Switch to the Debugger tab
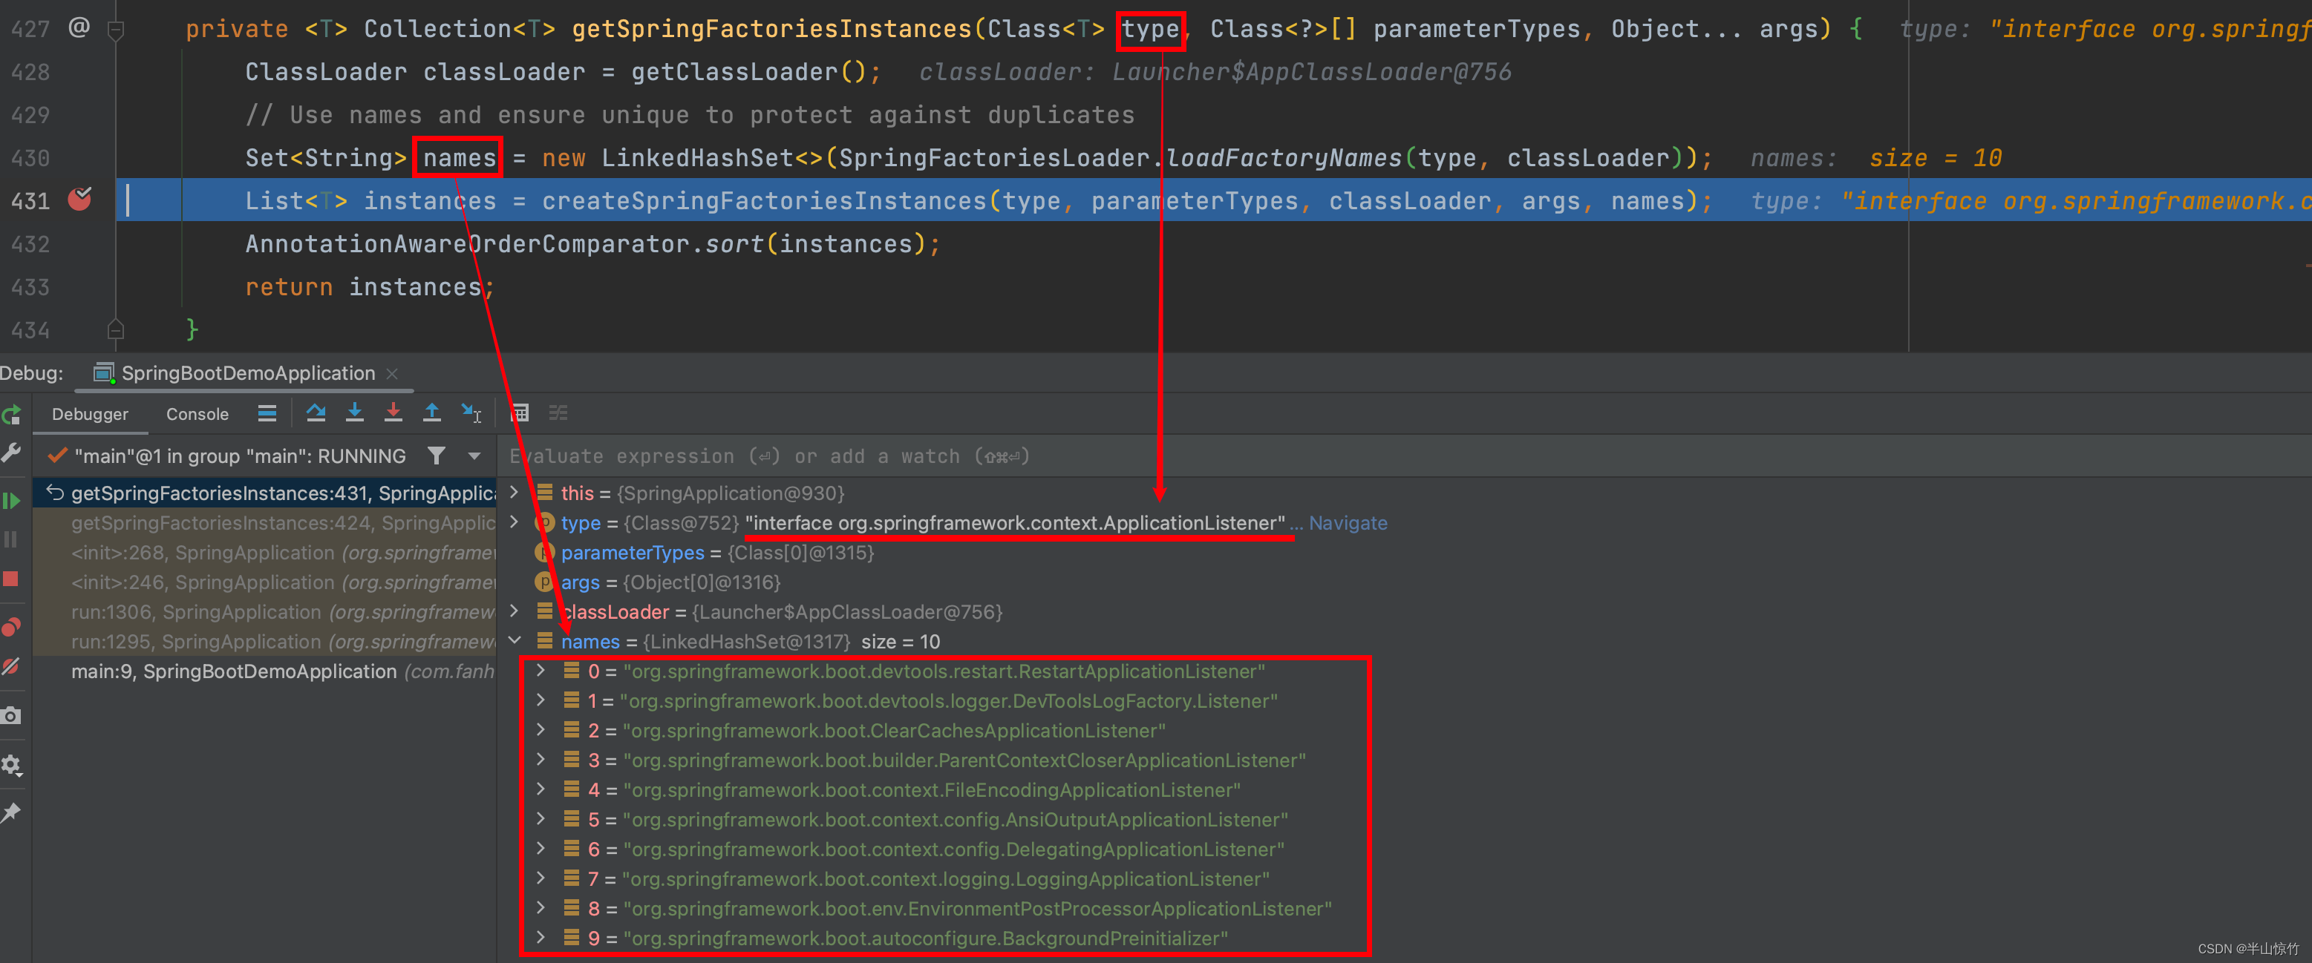Viewport: 2312px width, 963px height. tap(88, 414)
